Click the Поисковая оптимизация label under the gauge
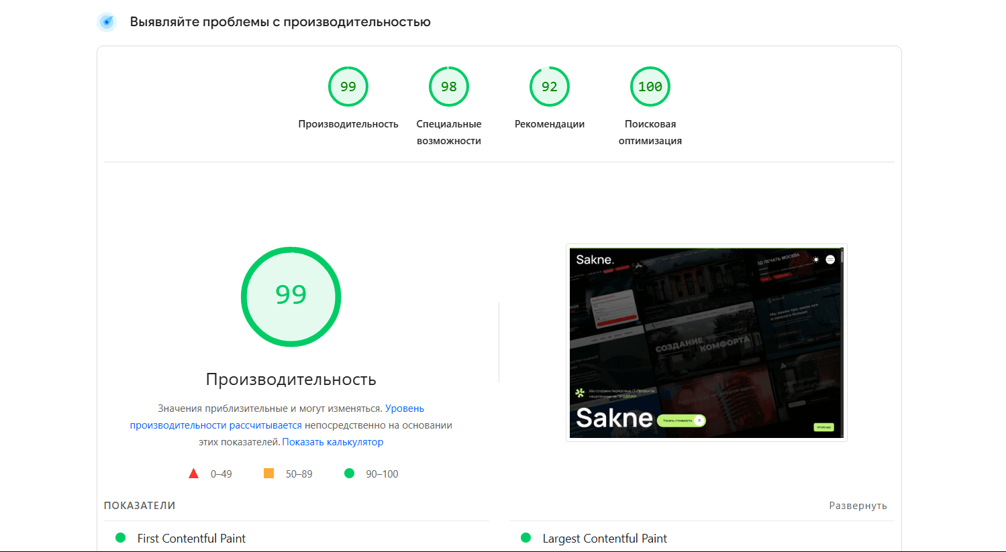 (650, 132)
